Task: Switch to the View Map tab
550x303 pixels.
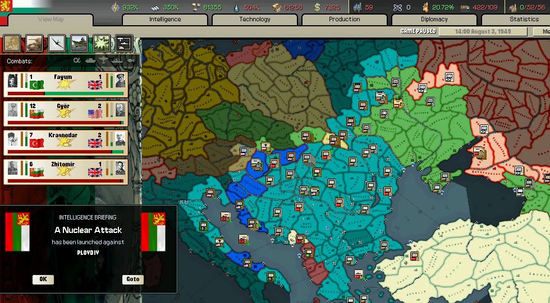Action: [51, 19]
